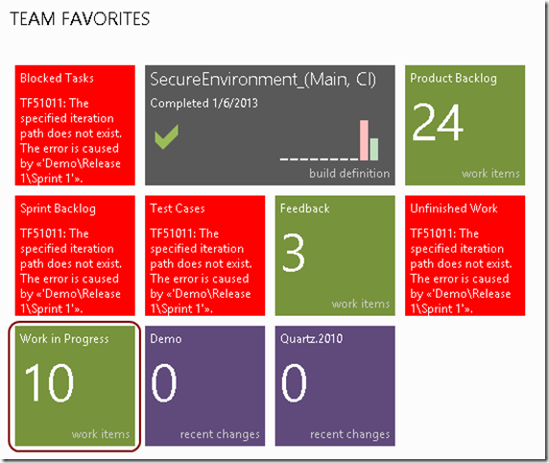The width and height of the screenshot is (549, 463).
Task: Click the pink bar in build chart
Action: [x=364, y=140]
